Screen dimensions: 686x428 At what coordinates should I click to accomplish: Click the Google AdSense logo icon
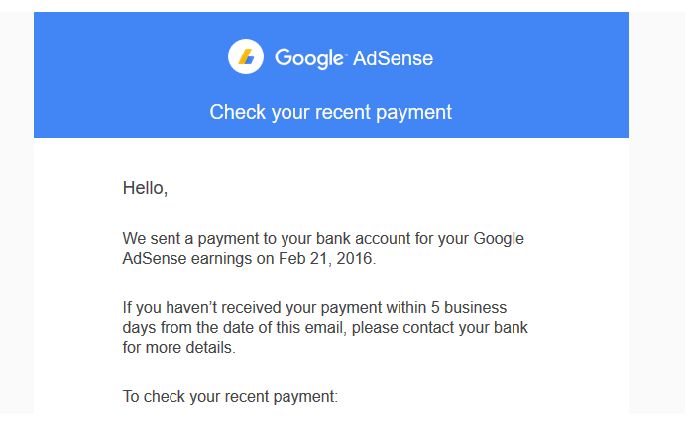click(x=245, y=57)
